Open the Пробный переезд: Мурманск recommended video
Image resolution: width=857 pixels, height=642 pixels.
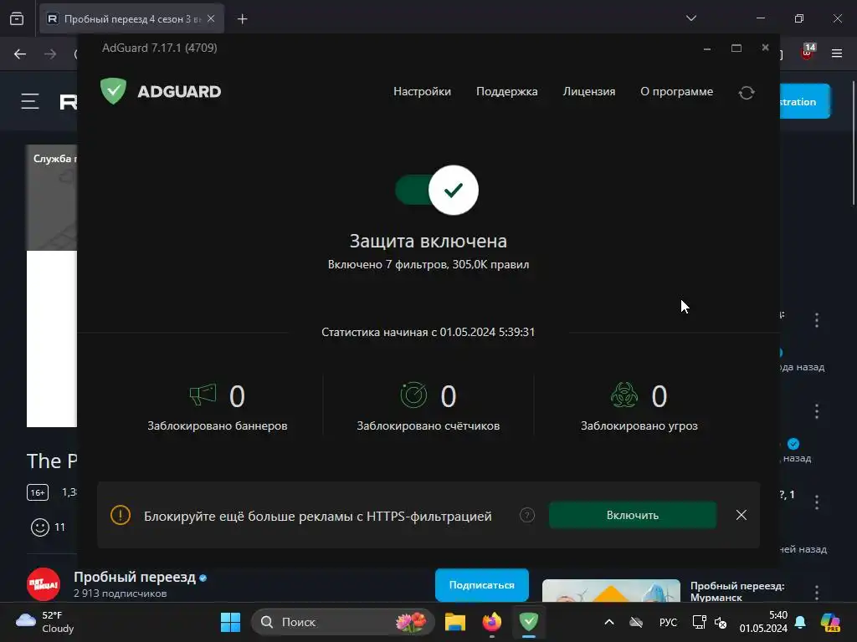pyautogui.click(x=737, y=591)
